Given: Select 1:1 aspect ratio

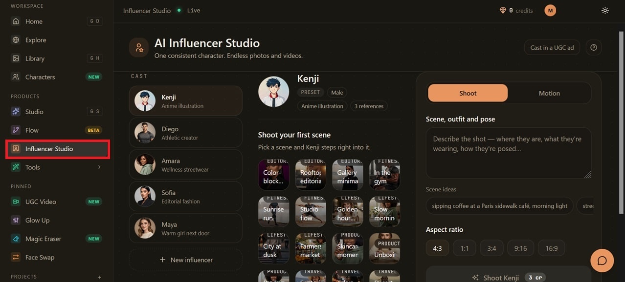Looking at the screenshot, I should 465,248.
